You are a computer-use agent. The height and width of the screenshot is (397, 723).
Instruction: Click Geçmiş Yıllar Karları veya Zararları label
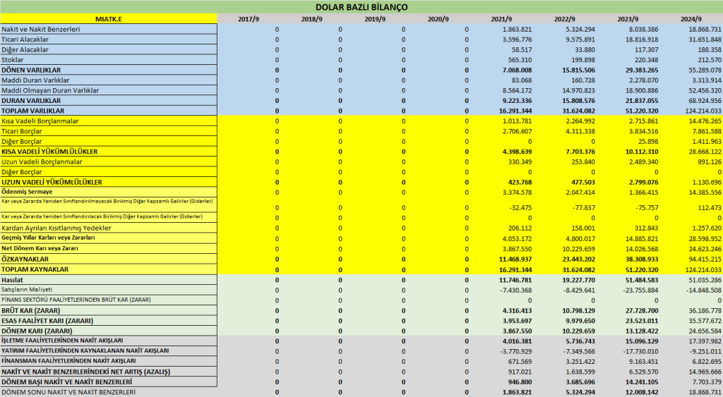(49, 238)
